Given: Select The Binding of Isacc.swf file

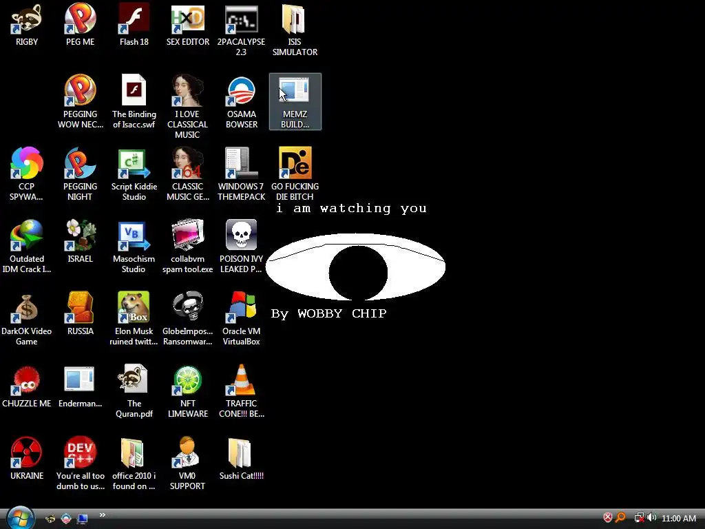Looking at the screenshot, I should (x=134, y=102).
